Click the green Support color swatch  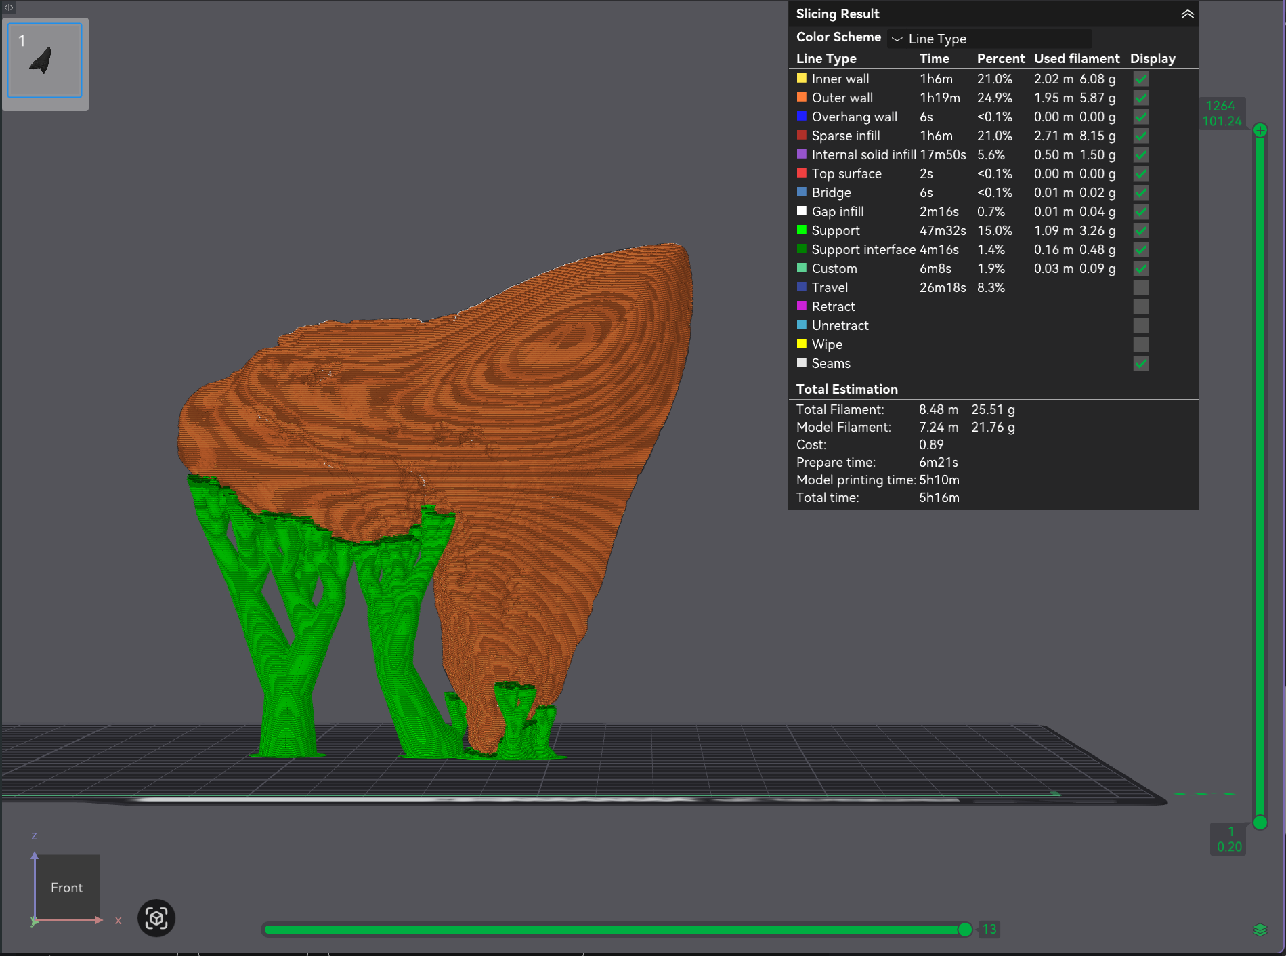tap(802, 230)
